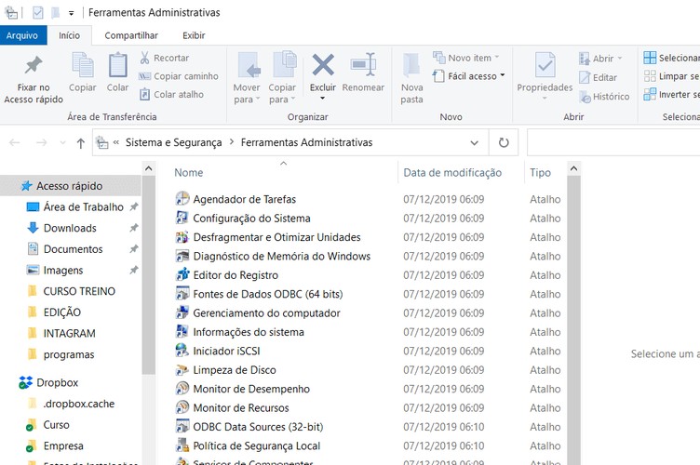
Task: Click Fontes de Dados ODBC (64 bits) icon
Action: tap(182, 293)
